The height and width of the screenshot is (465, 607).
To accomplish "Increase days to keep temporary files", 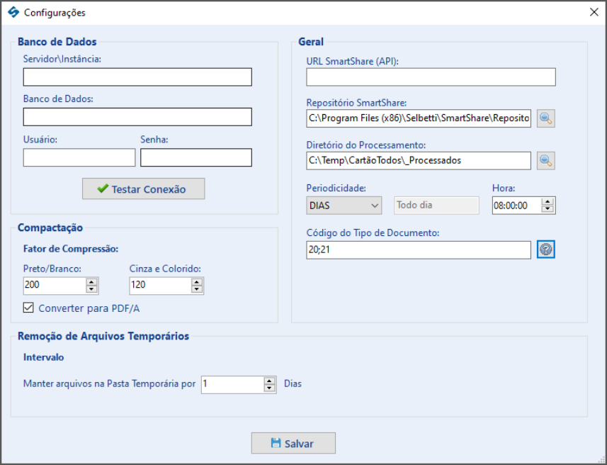I will click(x=269, y=381).
